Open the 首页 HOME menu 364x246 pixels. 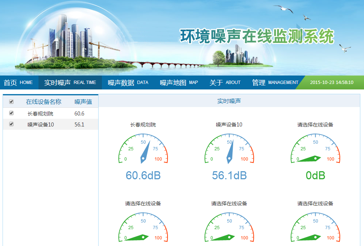pyautogui.click(x=18, y=82)
